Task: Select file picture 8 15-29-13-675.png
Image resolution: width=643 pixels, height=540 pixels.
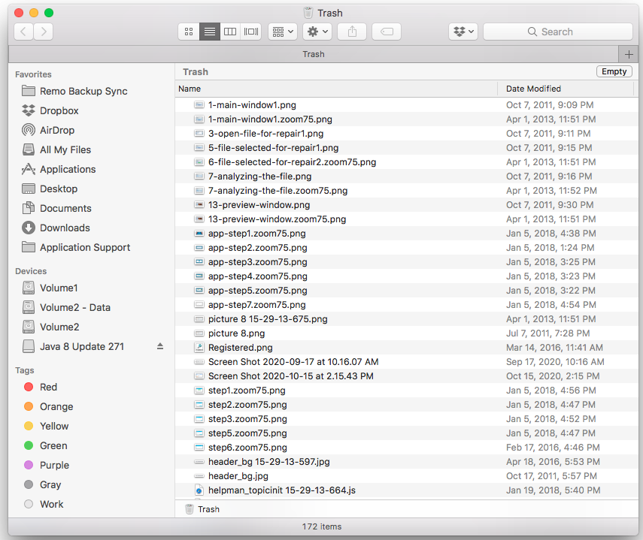Action: [406, 319]
